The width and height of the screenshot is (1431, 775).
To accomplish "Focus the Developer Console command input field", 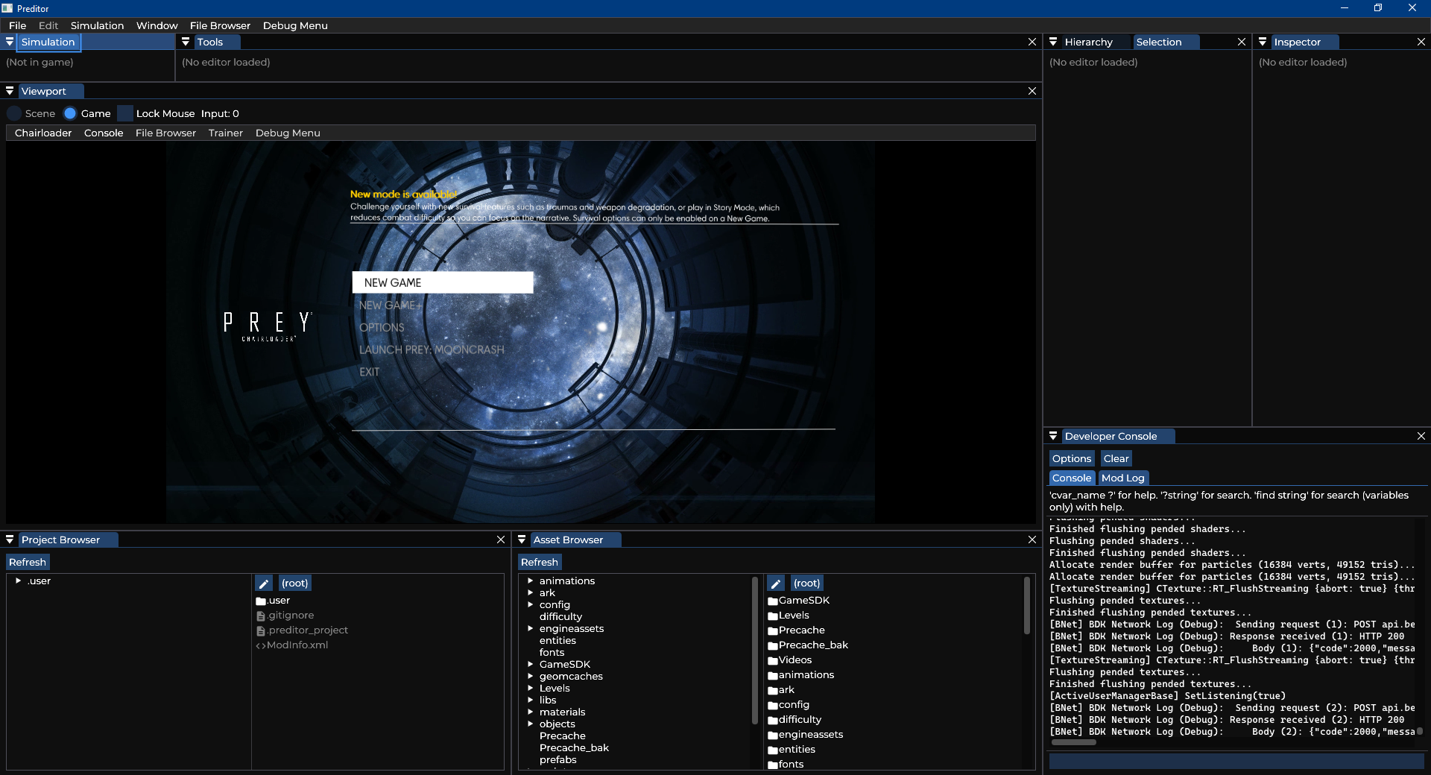I will [x=1236, y=761].
